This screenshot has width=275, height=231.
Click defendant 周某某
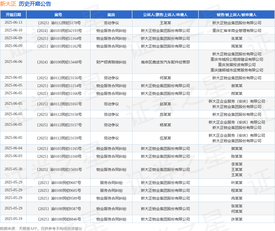click(x=237, y=46)
